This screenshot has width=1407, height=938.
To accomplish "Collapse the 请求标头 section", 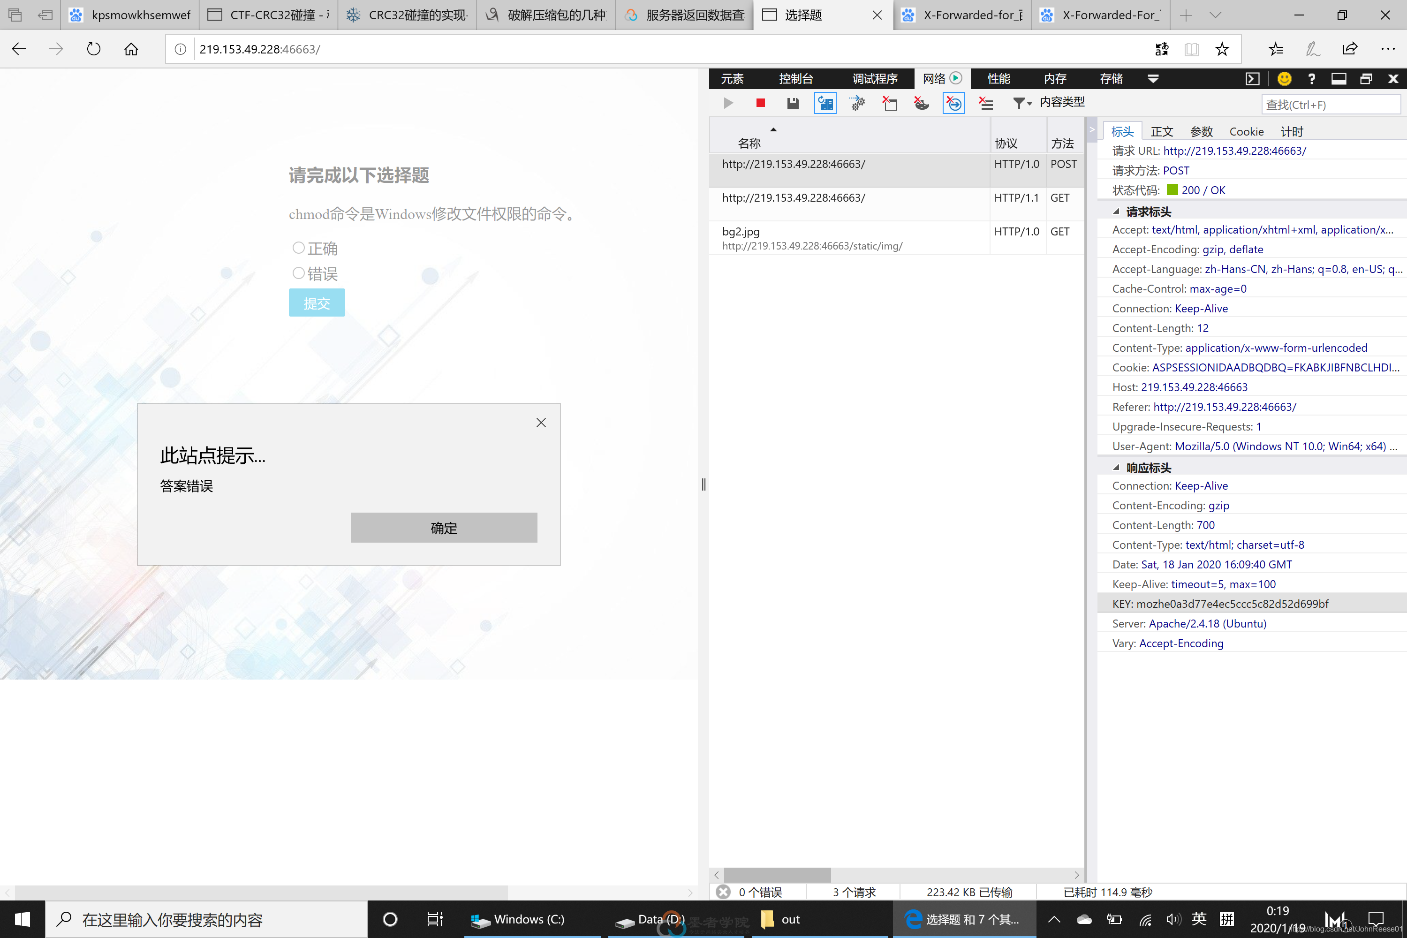I will [x=1115, y=211].
